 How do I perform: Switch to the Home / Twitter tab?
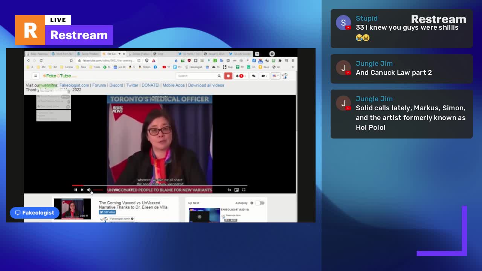click(189, 54)
